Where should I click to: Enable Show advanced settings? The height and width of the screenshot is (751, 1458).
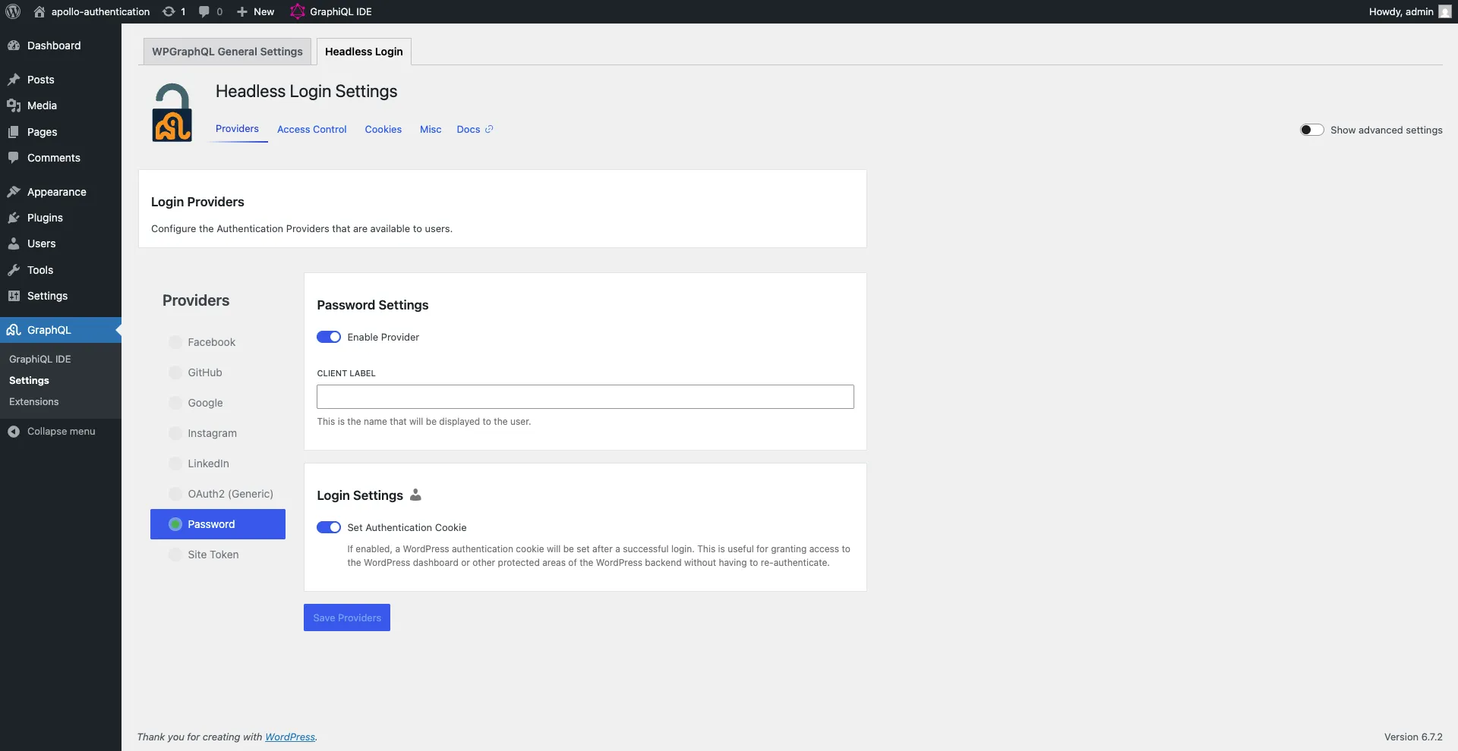(x=1311, y=130)
